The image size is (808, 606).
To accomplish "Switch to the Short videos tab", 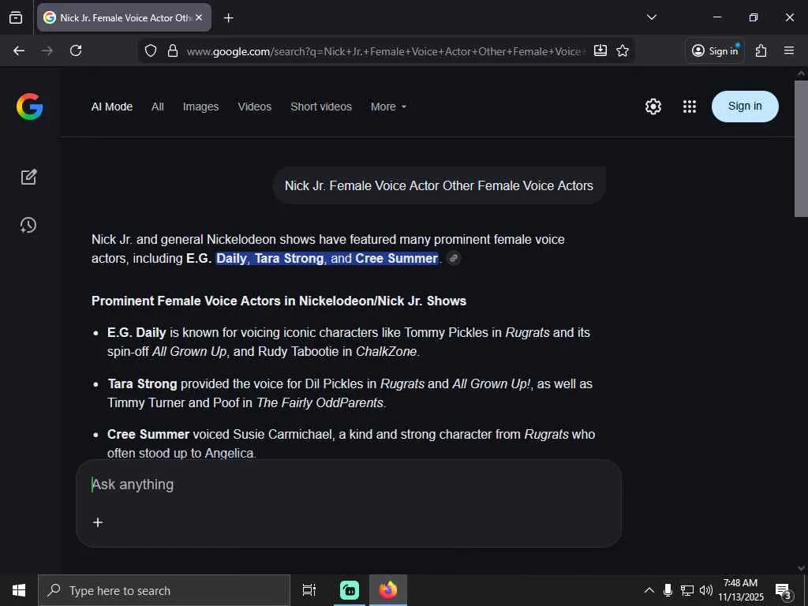I will [x=321, y=107].
